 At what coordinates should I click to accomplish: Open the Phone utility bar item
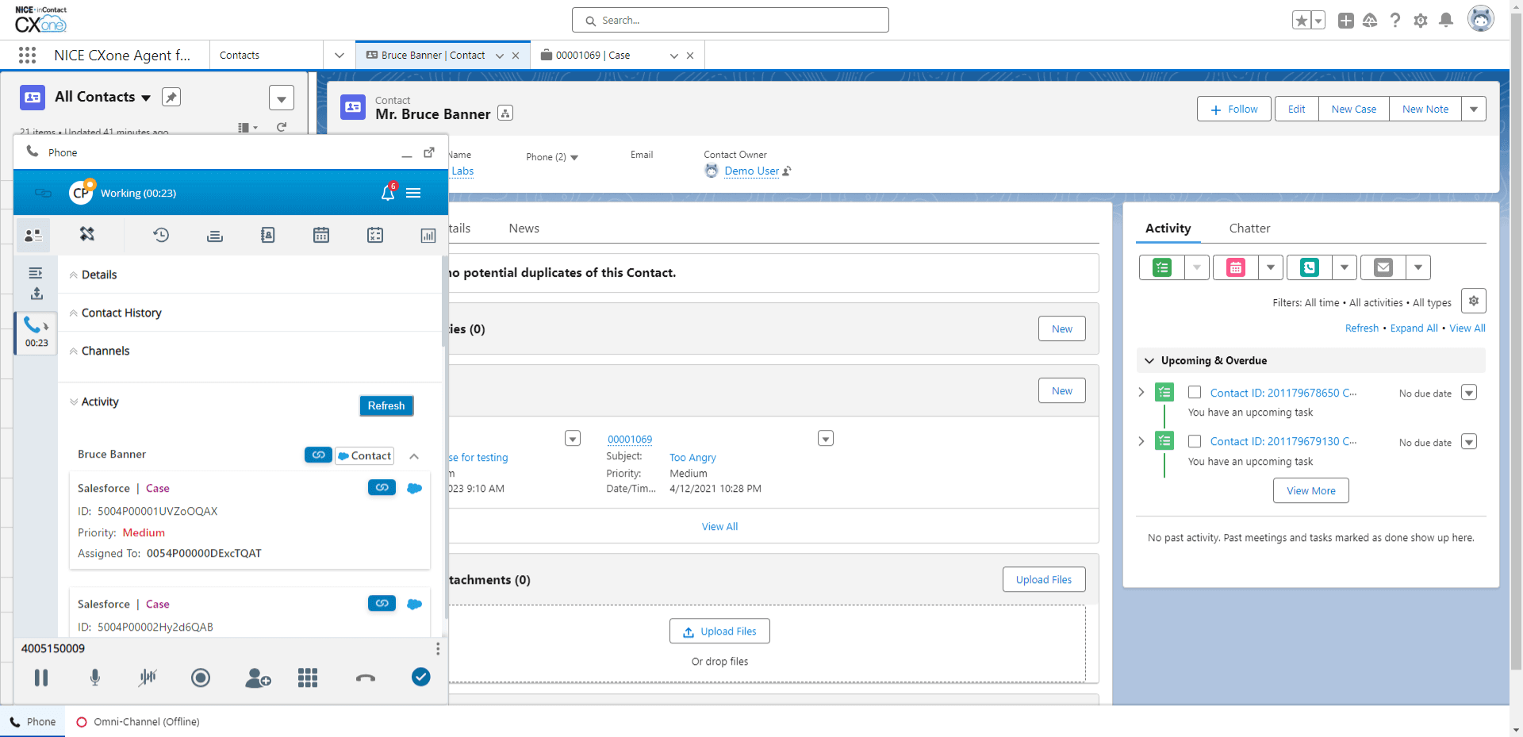(33, 722)
